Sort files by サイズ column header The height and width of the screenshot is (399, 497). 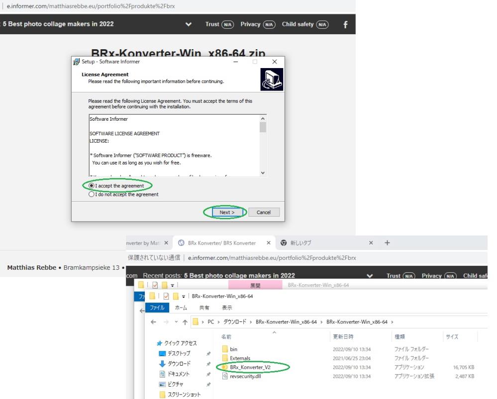452,336
